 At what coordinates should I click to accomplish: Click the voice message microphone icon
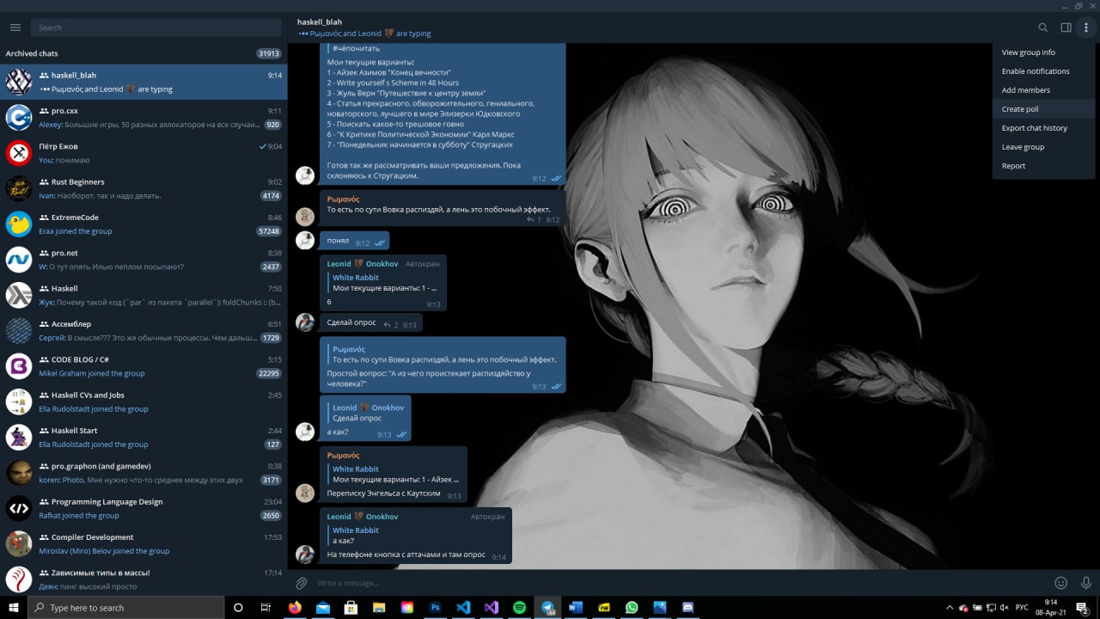[1086, 583]
